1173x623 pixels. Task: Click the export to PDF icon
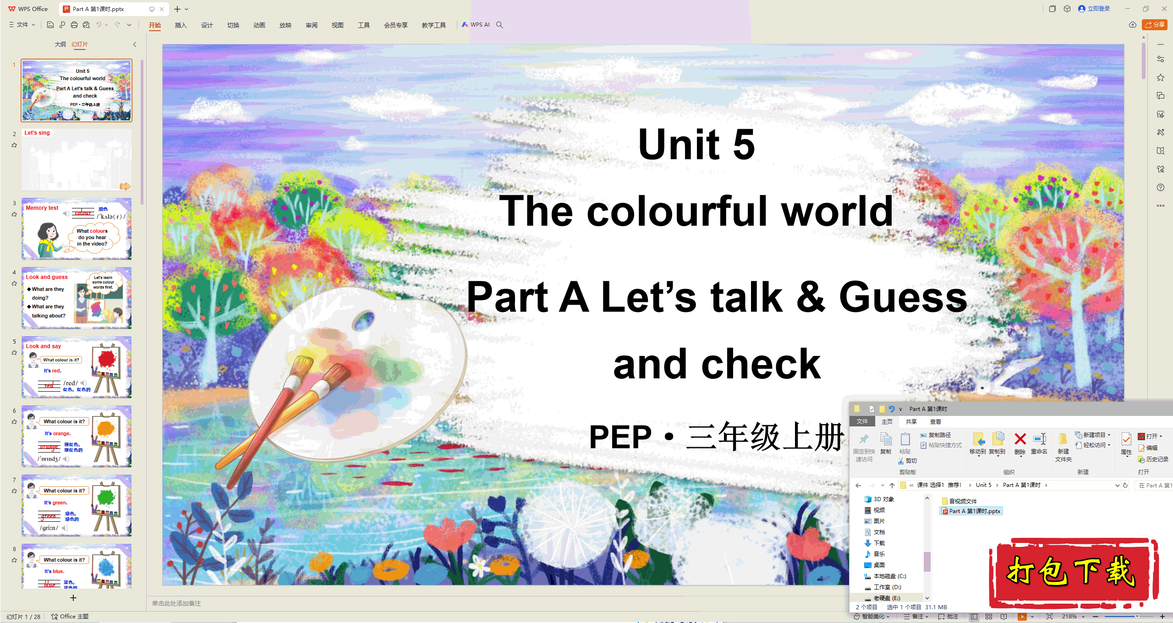click(62, 25)
